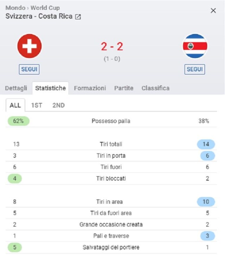The height and width of the screenshot is (255, 225).
Task: Follow Switzerland with SEGUI button
Action: click(x=29, y=69)
